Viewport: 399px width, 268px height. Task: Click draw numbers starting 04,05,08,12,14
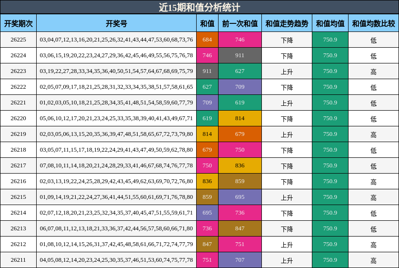(116, 260)
